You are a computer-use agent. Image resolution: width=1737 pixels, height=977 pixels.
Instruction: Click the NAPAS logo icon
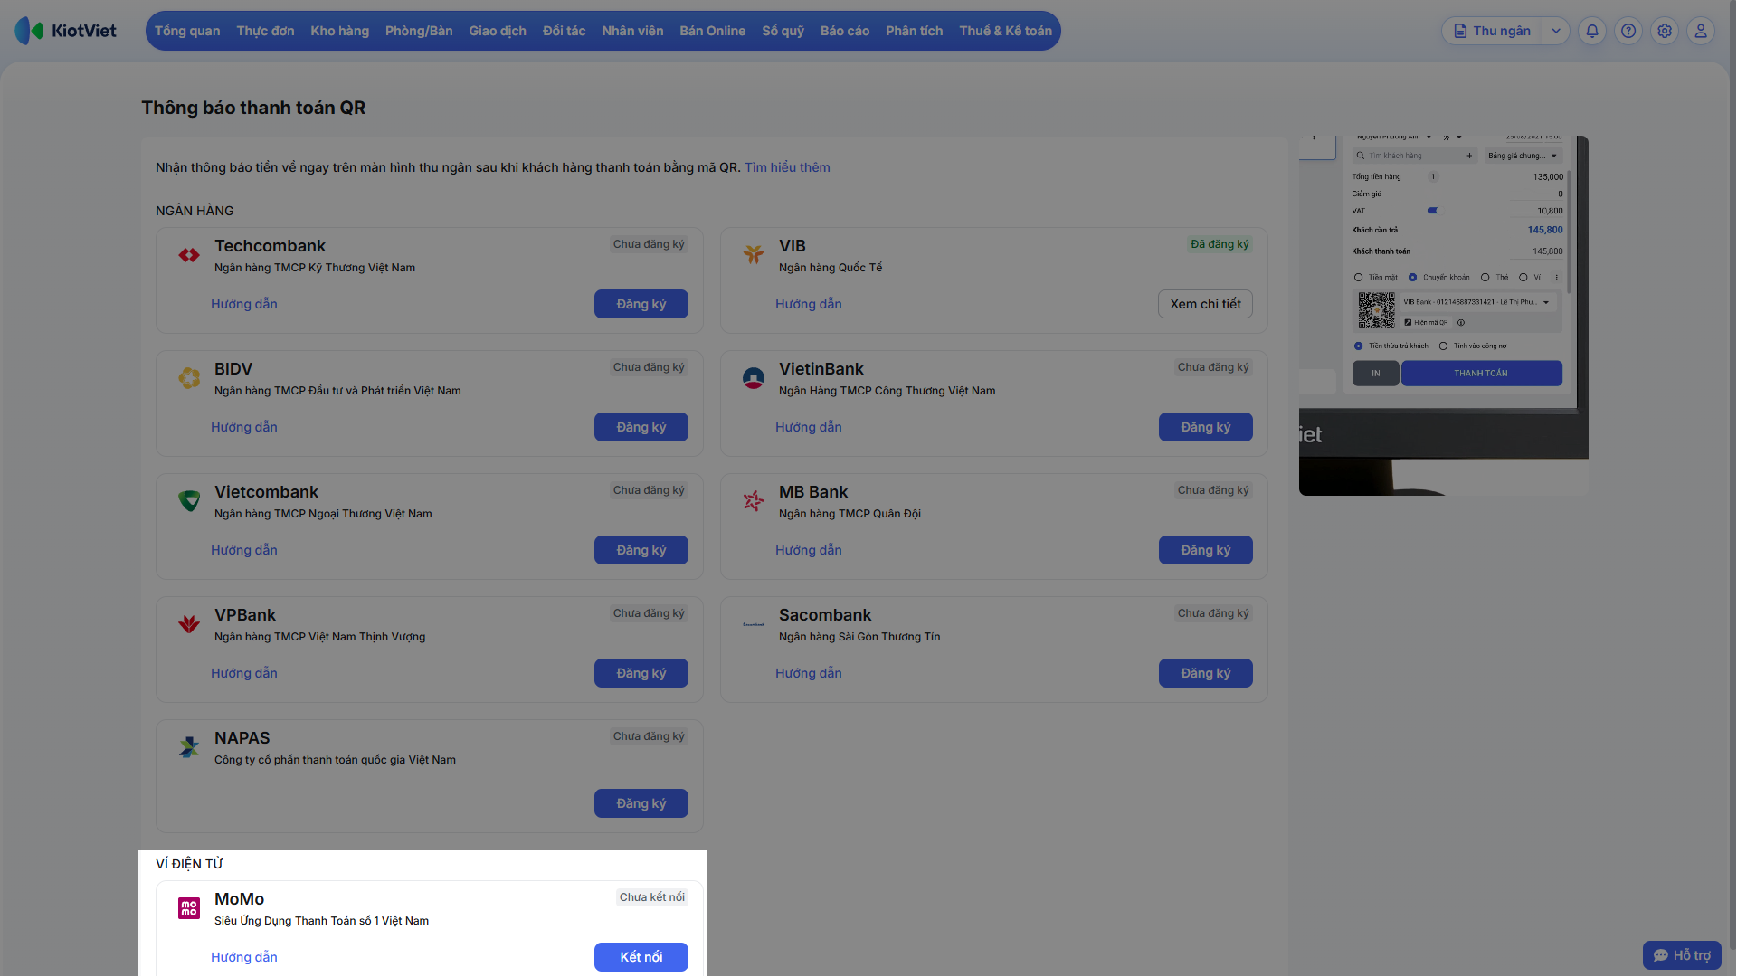click(189, 747)
